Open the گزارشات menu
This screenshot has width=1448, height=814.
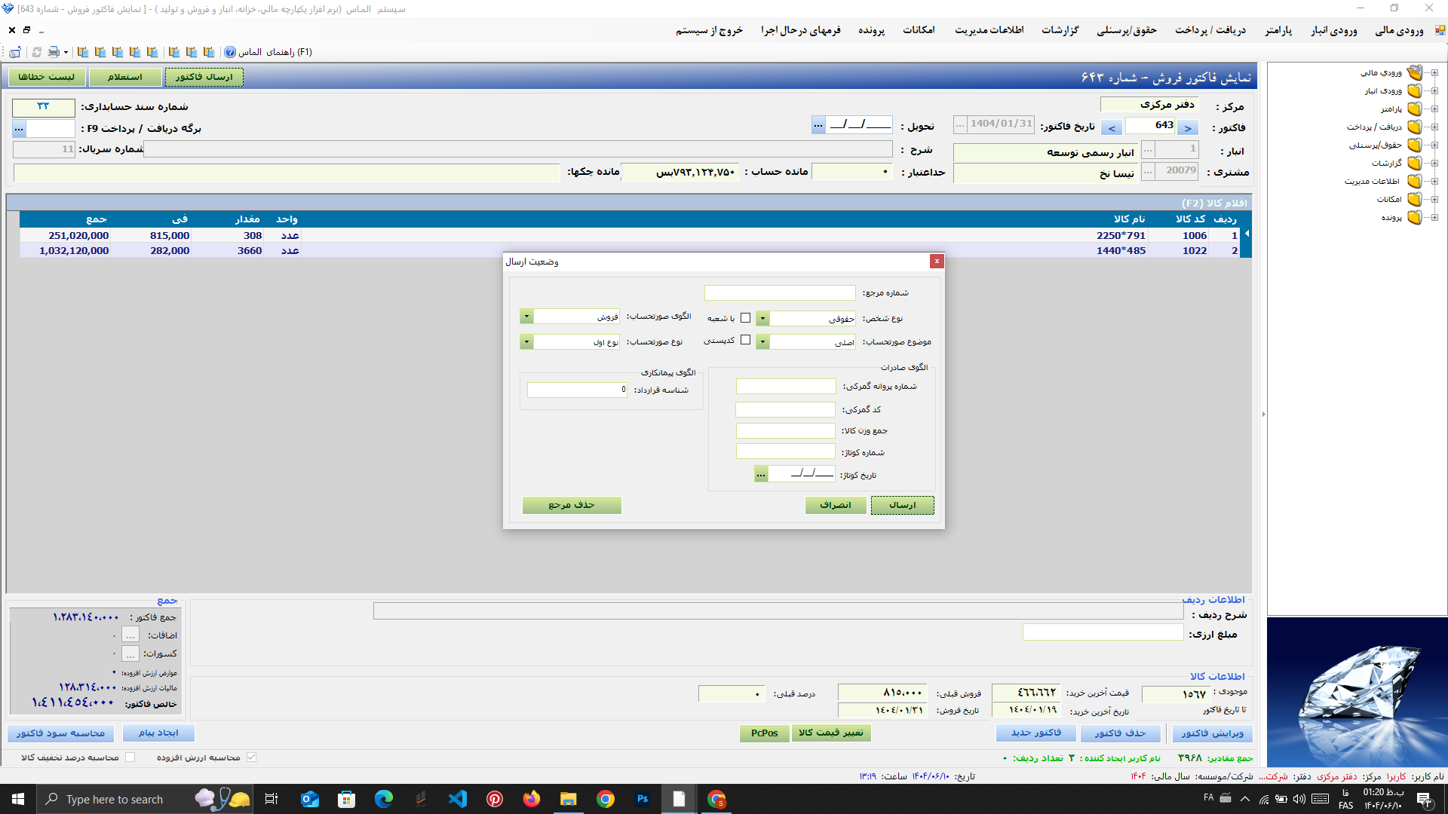point(1060,30)
